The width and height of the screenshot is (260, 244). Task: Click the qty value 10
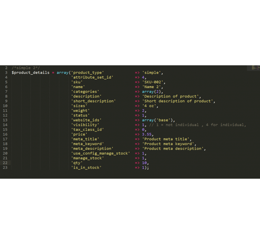tap(145, 163)
